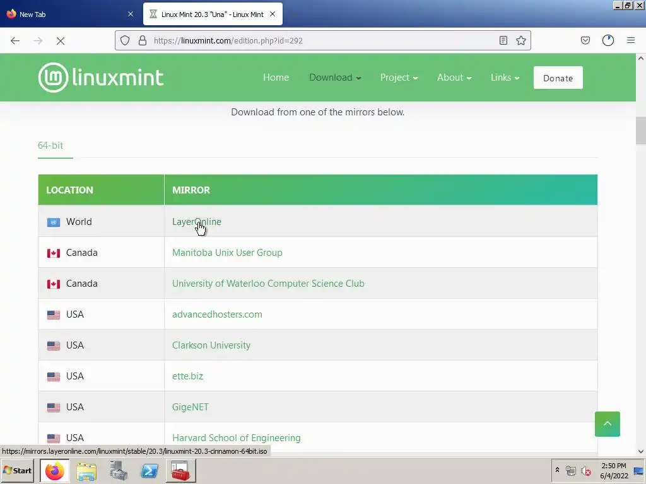This screenshot has height=484, width=646.
Task: Click the show desktop tray icon
Action: coord(638,471)
